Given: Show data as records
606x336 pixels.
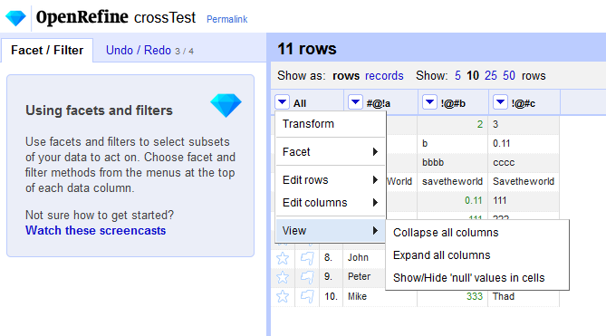Looking at the screenshot, I should [384, 76].
